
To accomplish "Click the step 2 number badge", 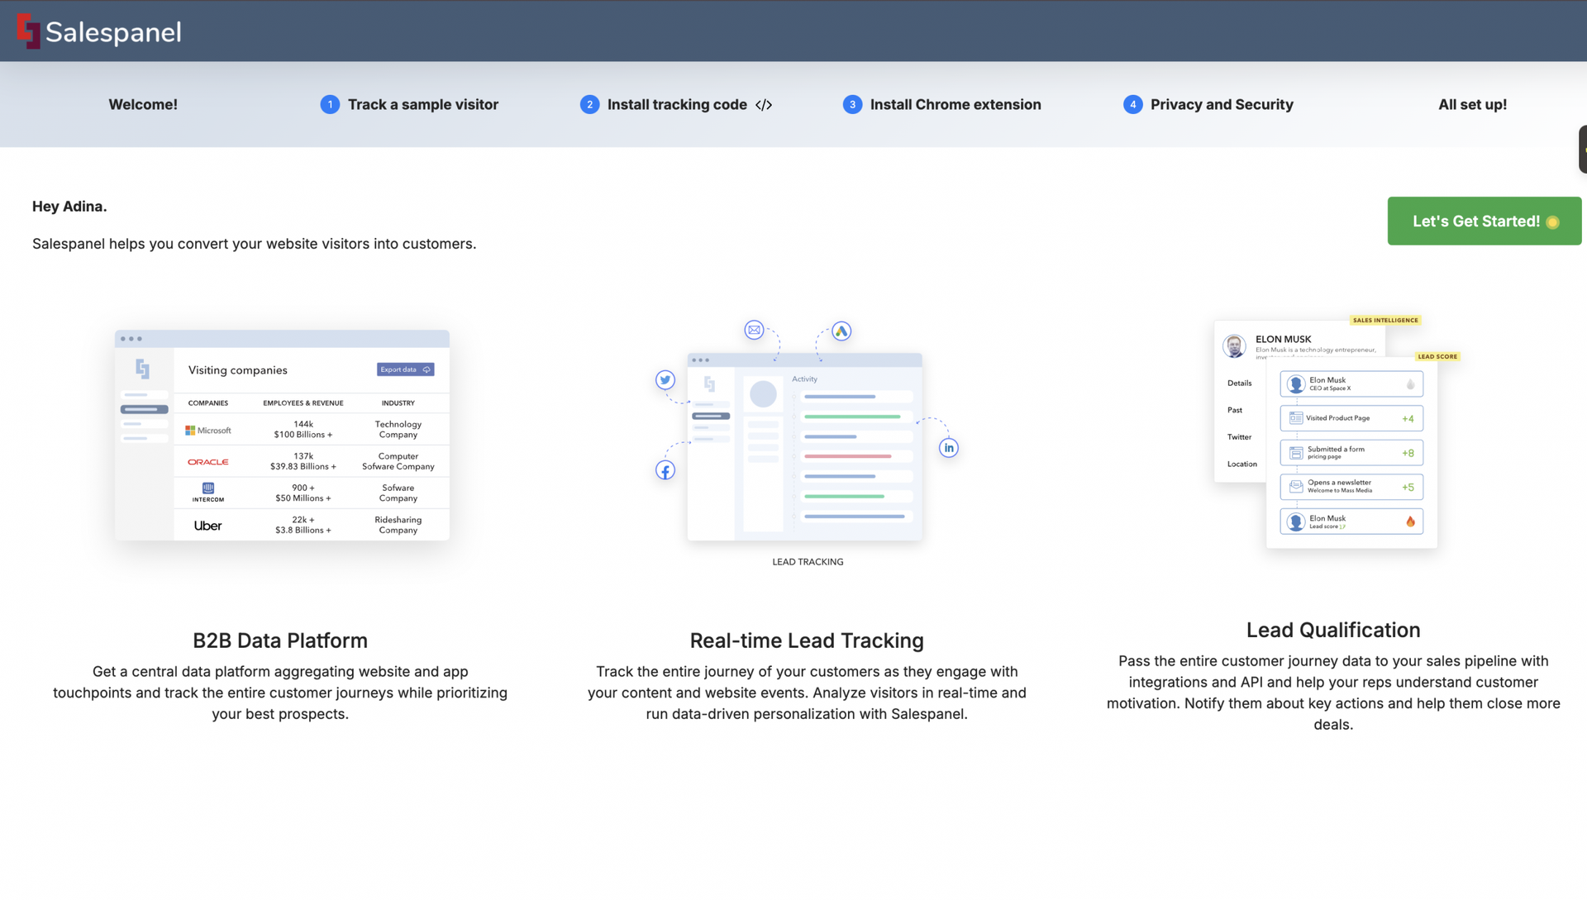I will [589, 104].
